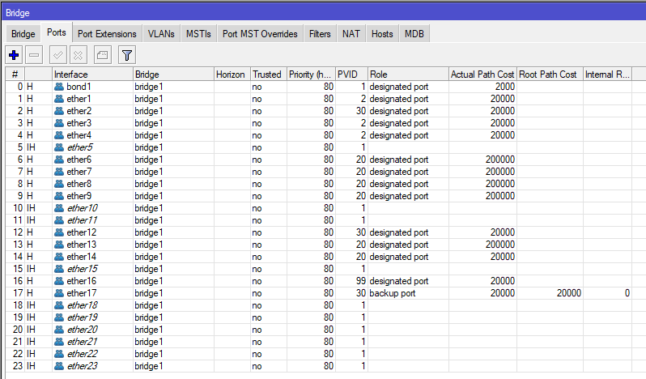646x379 pixels.
Task: Click Root Path Cost 20000 in ether17 row
Action: [x=569, y=293]
